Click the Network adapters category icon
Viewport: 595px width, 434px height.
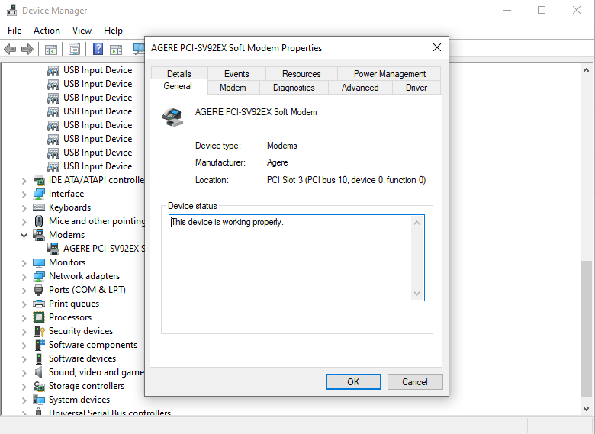pyautogui.click(x=39, y=276)
